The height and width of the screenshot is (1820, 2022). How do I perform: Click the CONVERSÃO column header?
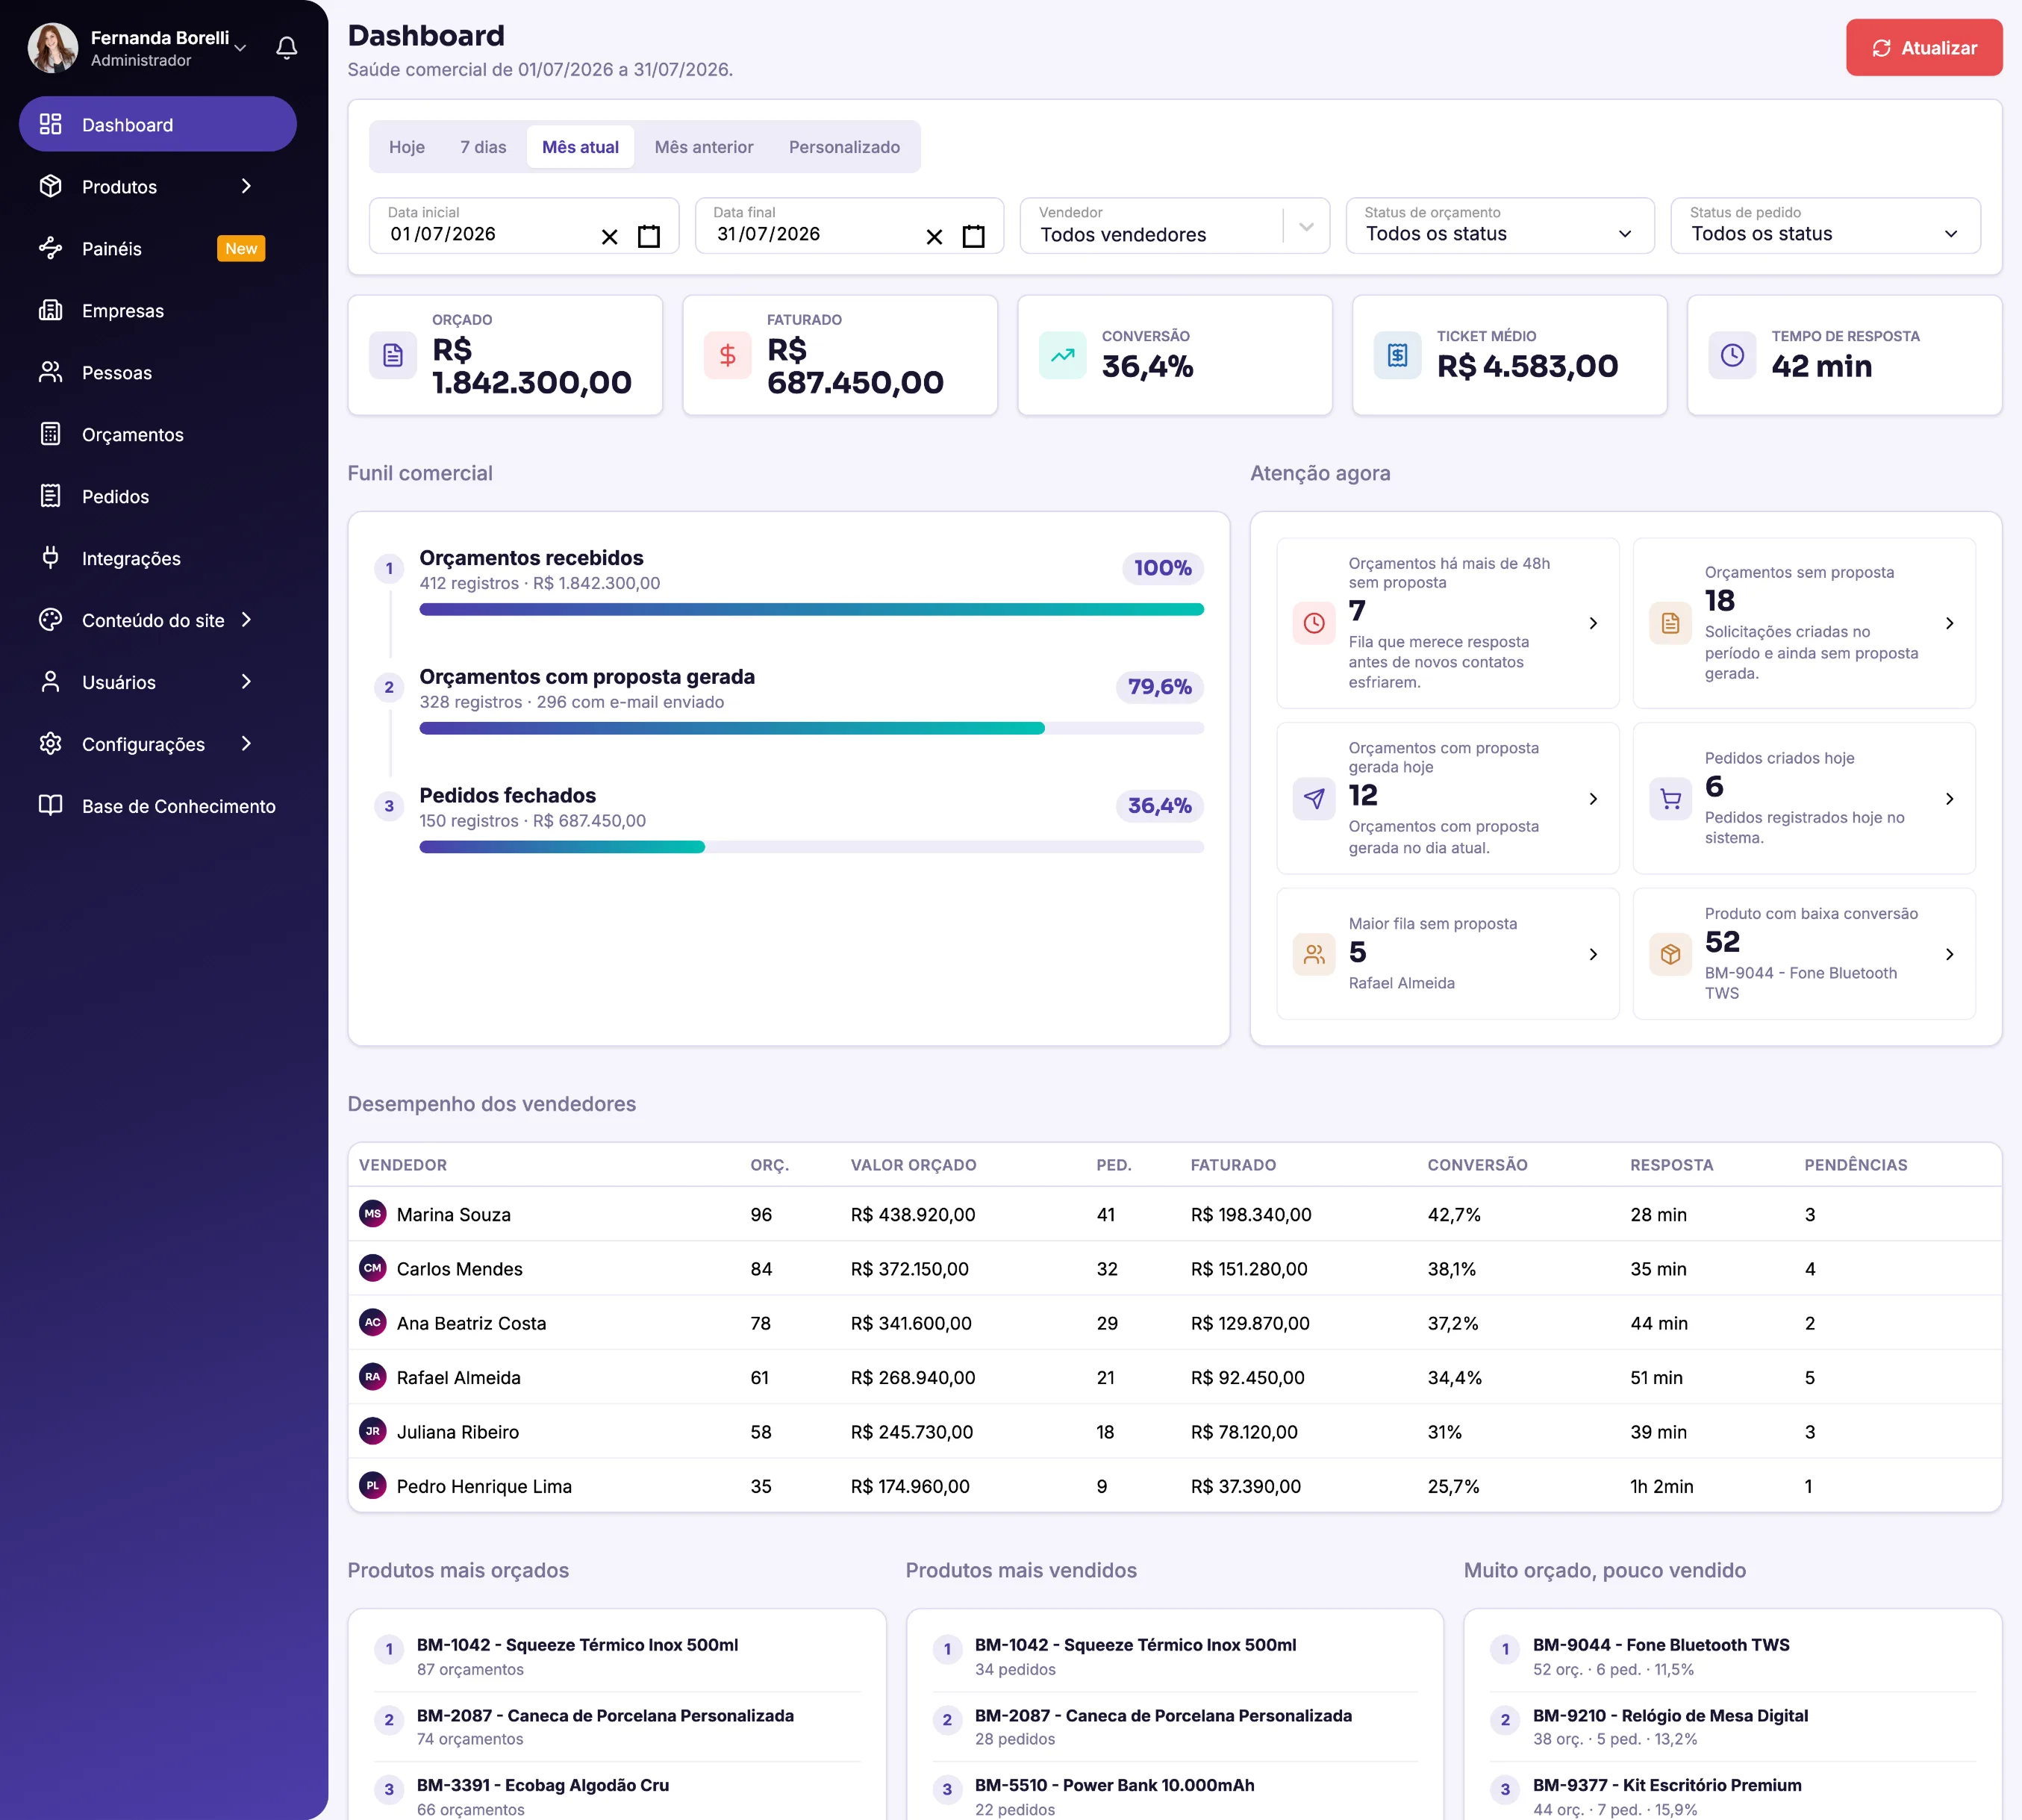point(1477,1165)
